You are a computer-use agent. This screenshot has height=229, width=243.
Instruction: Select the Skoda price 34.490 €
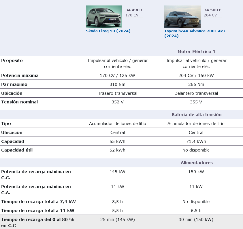click(134, 10)
